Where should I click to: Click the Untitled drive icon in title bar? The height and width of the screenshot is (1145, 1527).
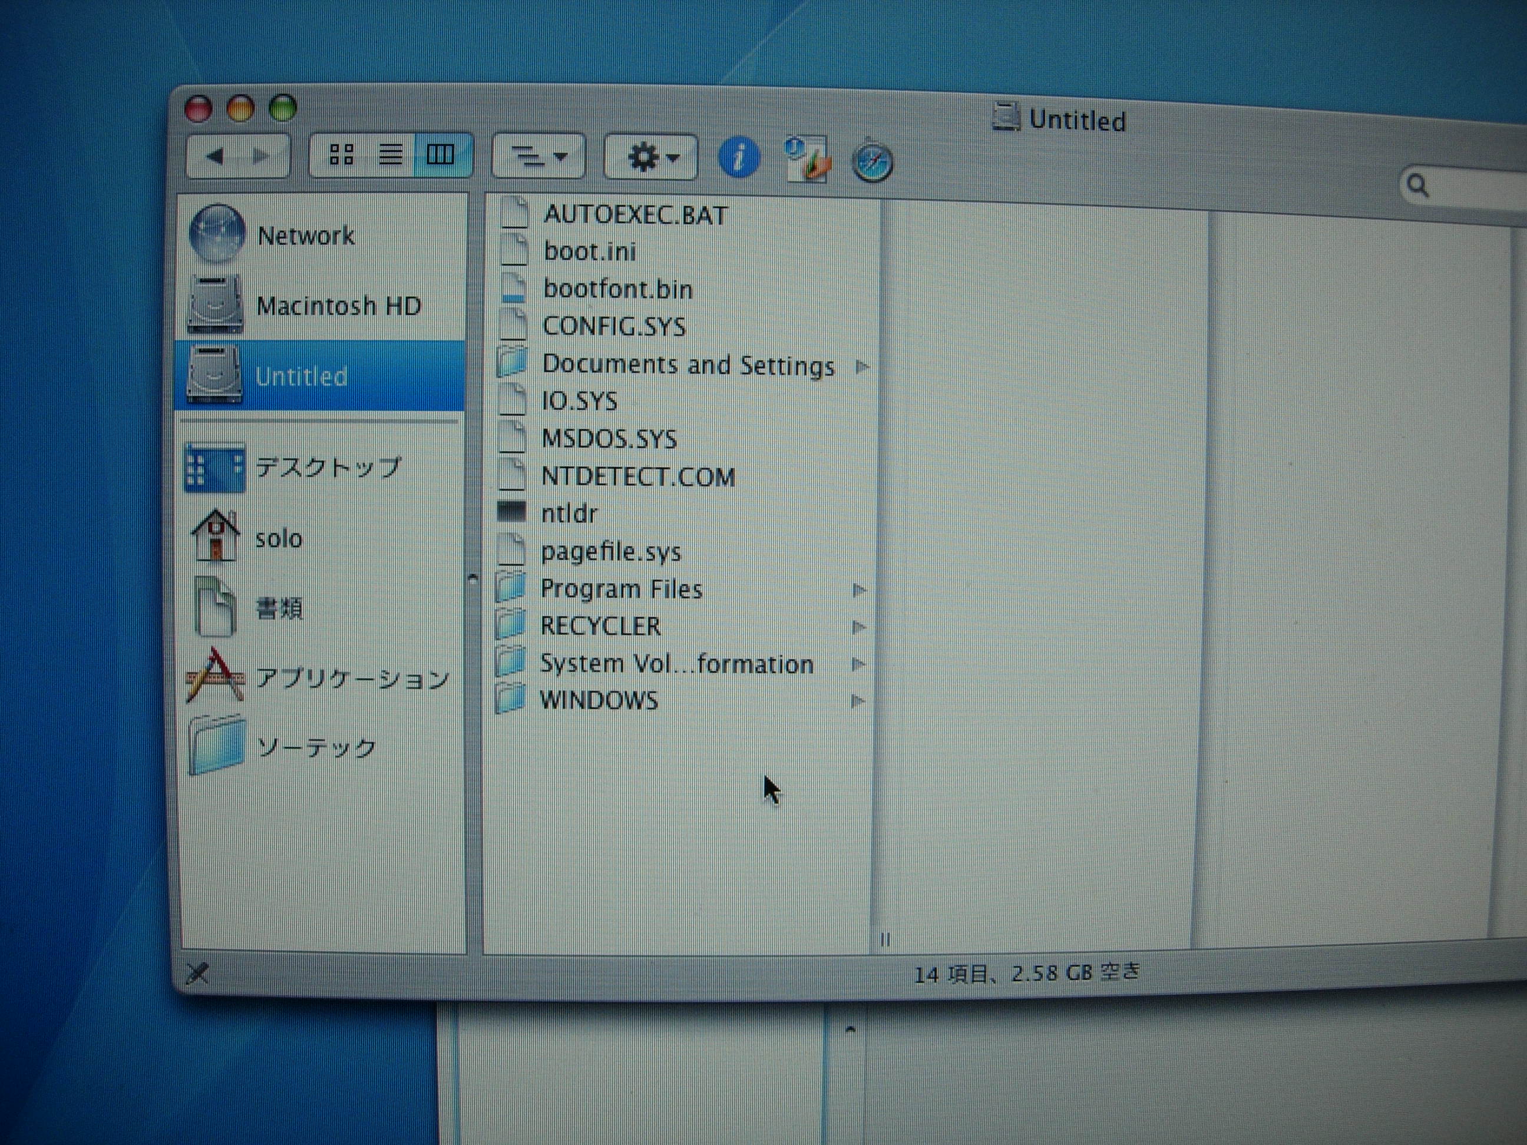pyautogui.click(x=1006, y=117)
